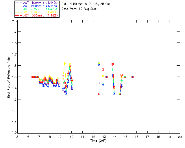Viewport: 185px width, 148px height.
Task: Click the red square marker at 1.61 near 13.8 GMT
Action: tap(112, 64)
